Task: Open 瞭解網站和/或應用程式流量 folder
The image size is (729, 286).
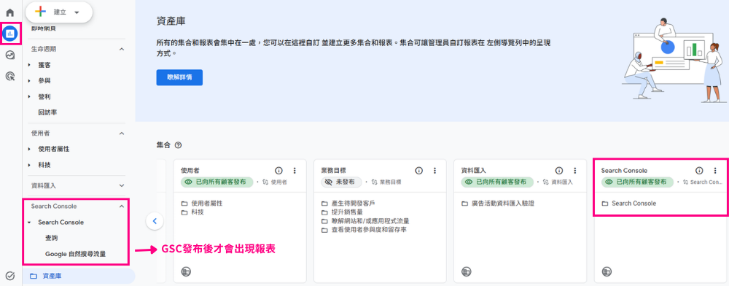Action: tap(365, 221)
